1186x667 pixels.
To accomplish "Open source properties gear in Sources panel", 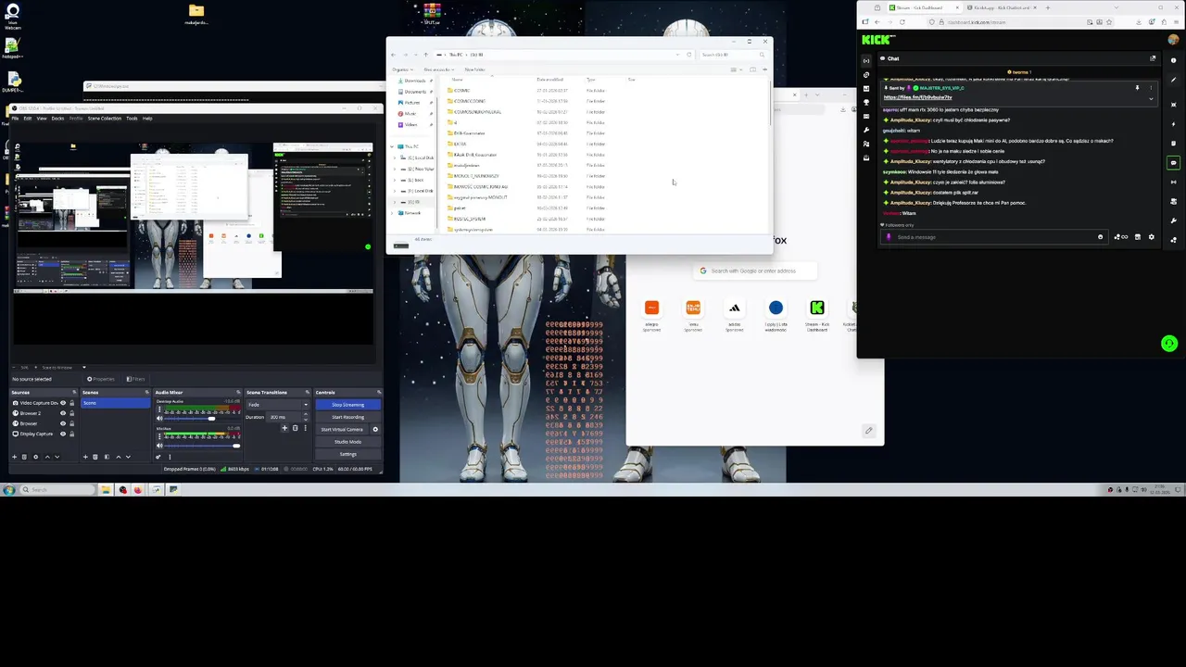I will click(x=35, y=457).
